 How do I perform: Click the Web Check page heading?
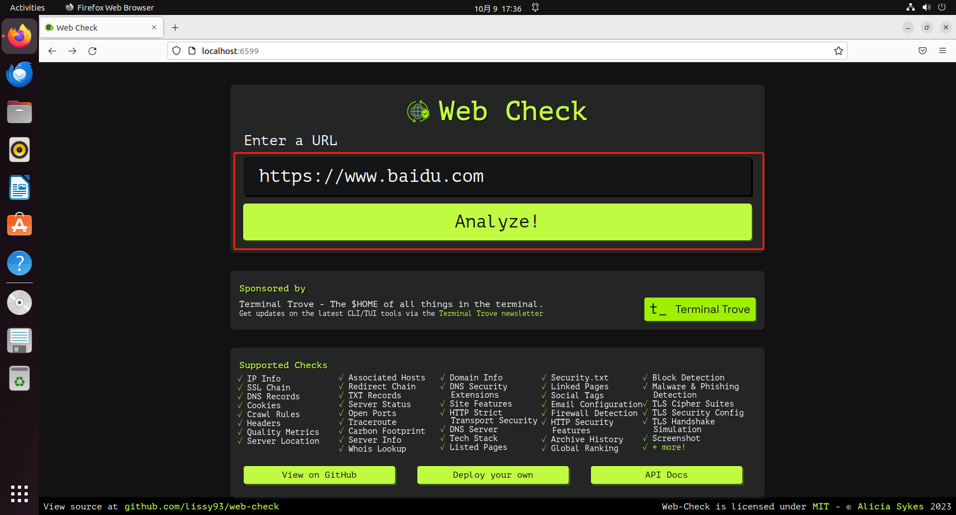point(513,111)
